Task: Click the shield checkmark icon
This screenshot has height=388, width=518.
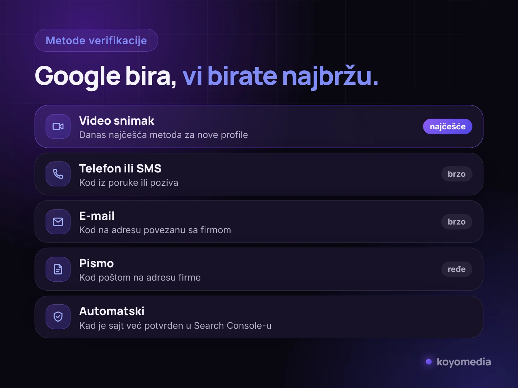Action: pos(58,317)
